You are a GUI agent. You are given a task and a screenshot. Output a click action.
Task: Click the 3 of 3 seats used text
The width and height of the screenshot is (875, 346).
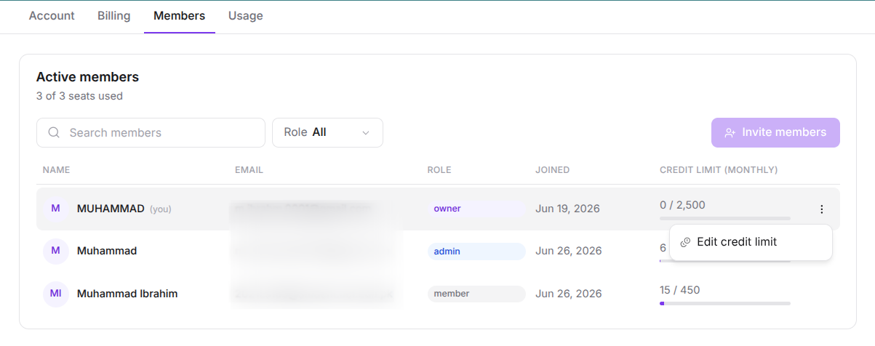coord(79,96)
